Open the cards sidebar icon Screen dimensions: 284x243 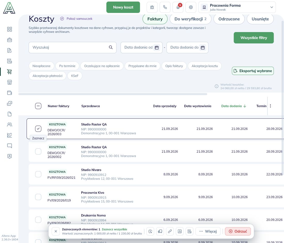[9, 103]
